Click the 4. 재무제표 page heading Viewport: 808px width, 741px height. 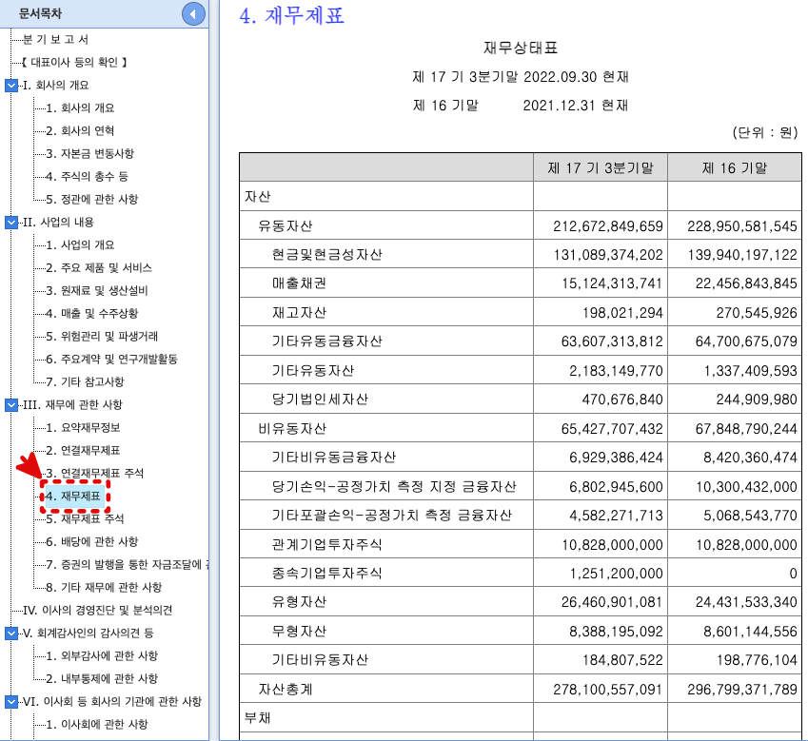coord(291,15)
